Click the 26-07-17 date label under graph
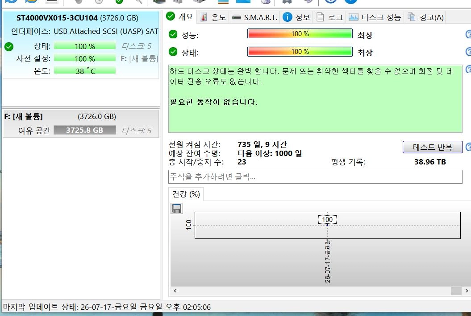Viewport: 471px width, 316px height. click(327, 261)
